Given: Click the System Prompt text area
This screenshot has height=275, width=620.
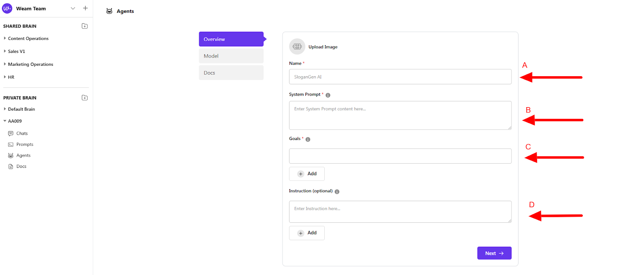Looking at the screenshot, I should (400, 115).
